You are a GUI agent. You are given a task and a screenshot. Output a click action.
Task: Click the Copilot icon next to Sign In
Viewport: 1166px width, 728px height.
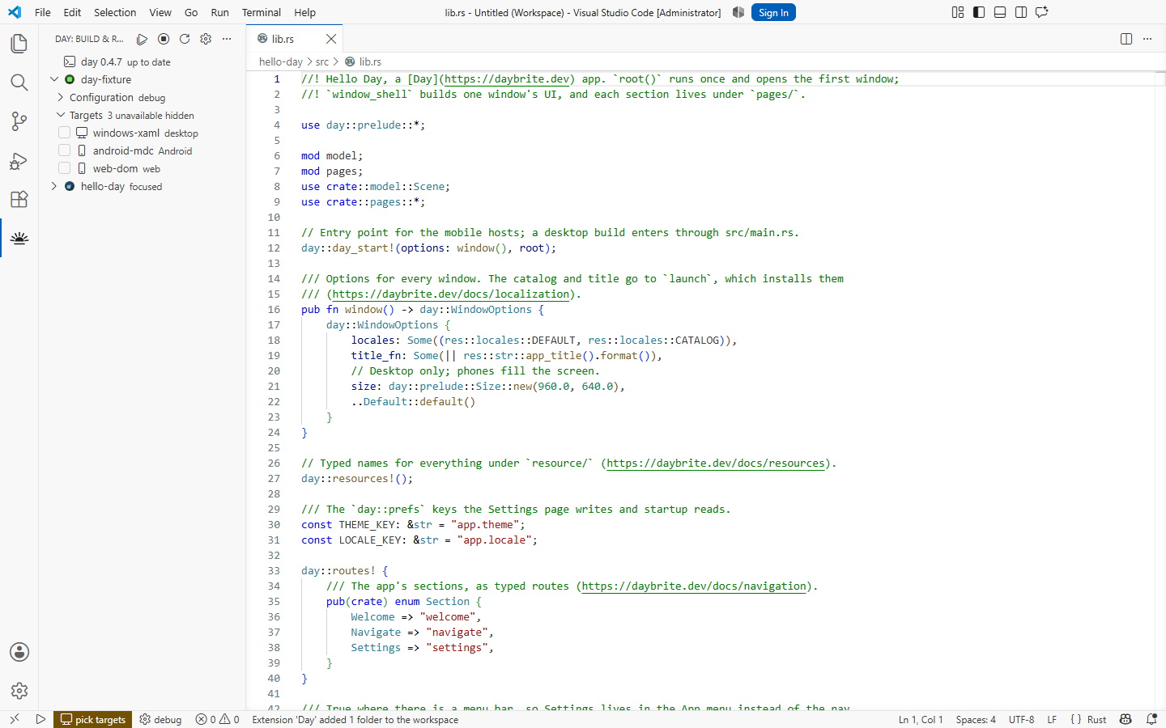point(738,12)
